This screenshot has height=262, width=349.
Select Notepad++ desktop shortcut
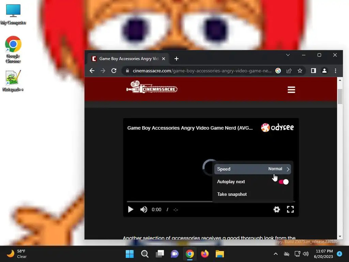click(x=13, y=81)
